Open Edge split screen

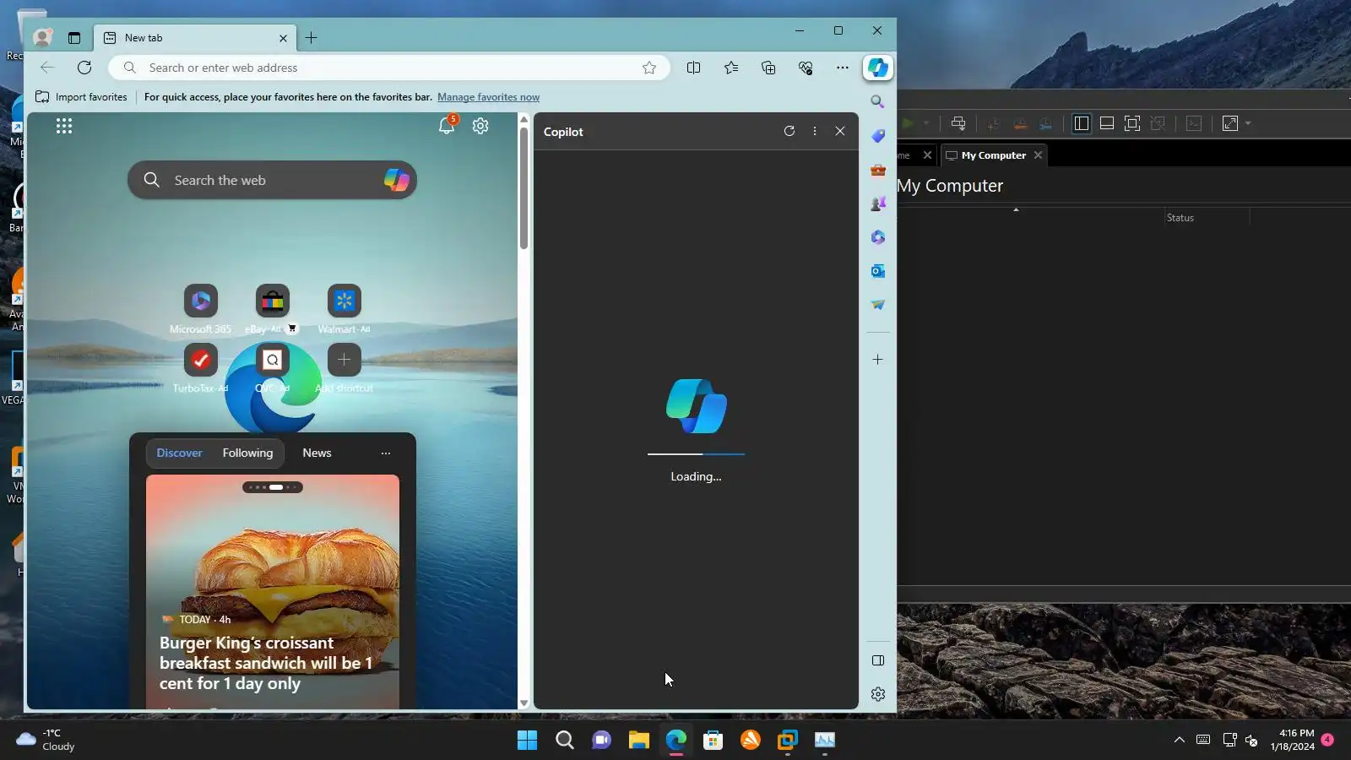pos(693,68)
